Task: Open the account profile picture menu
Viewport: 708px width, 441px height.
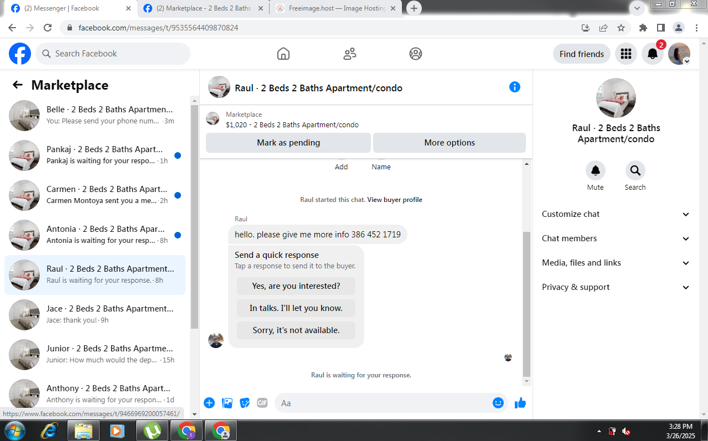Action: pyautogui.click(x=679, y=54)
